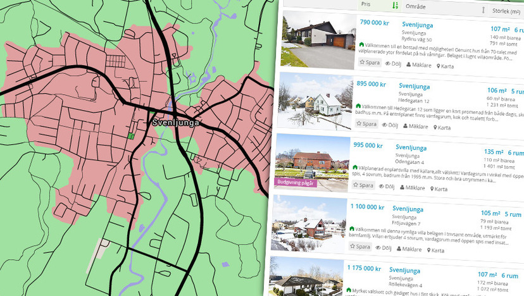
Task: Open the Rydins väg 50 house photo
Action: point(318,40)
